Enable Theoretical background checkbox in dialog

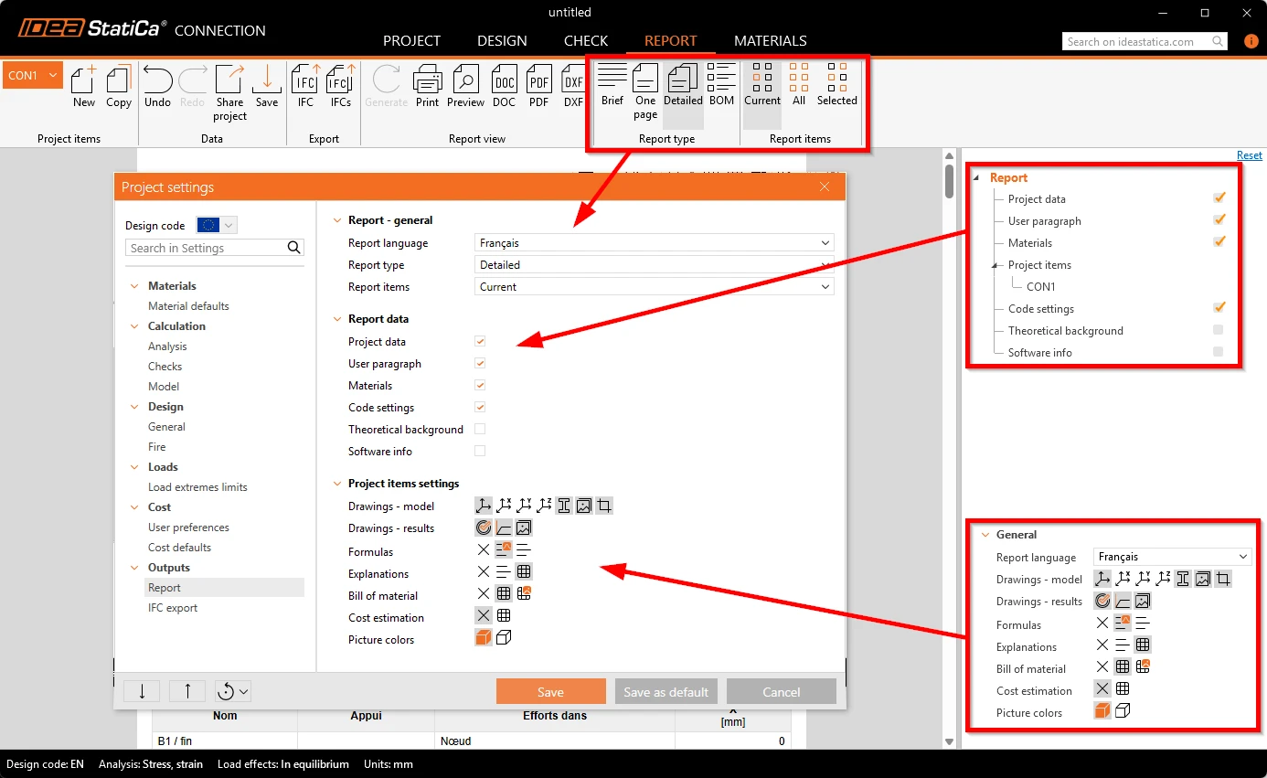(x=480, y=429)
